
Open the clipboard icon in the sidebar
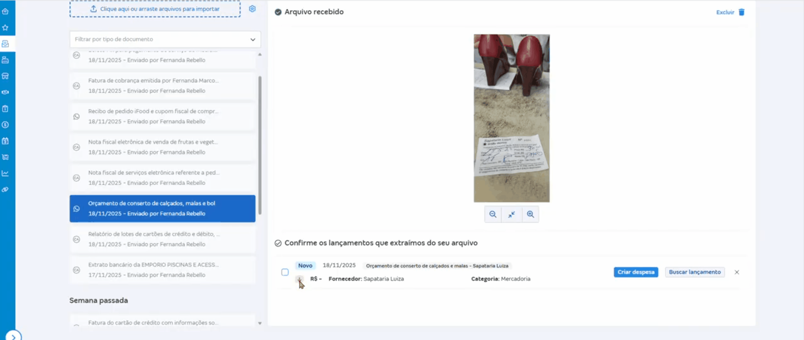tap(6, 109)
